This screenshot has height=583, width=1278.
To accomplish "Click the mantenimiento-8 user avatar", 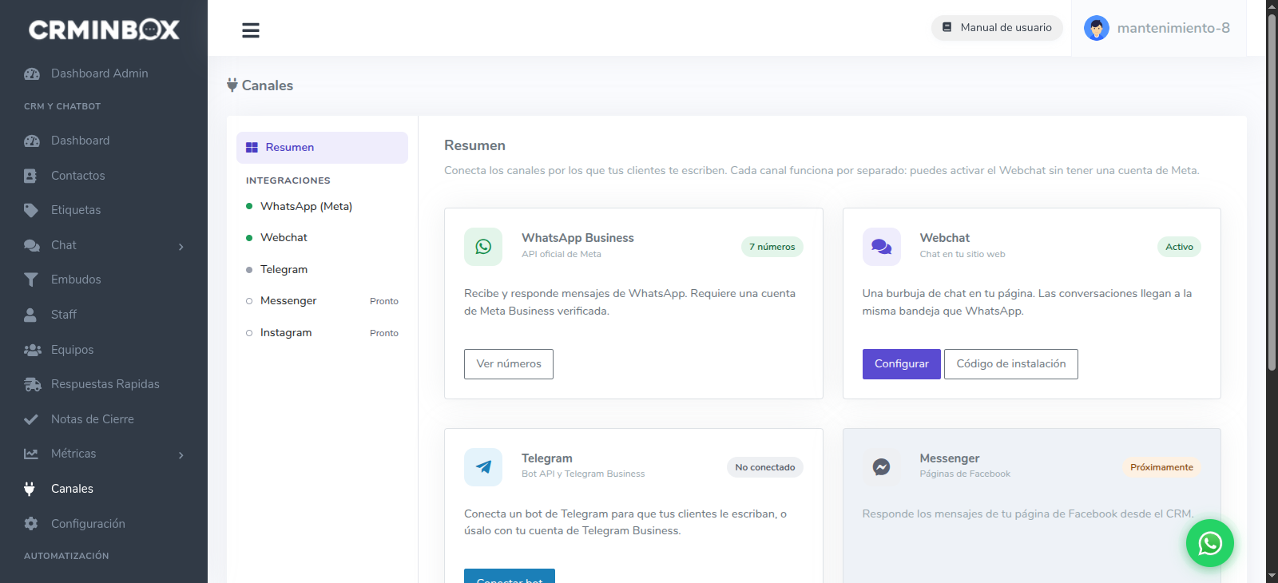I will tap(1097, 28).
